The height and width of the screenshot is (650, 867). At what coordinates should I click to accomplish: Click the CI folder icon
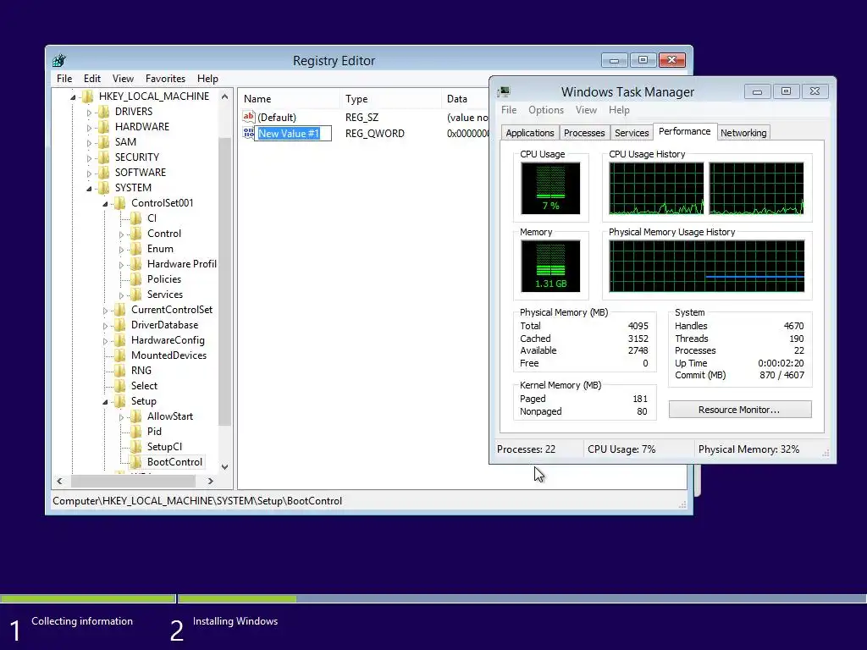pos(136,218)
